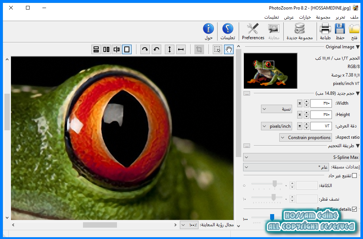The image size is (363, 239).
Task: Open the ملف (File) menu
Action: (x=354, y=17)
